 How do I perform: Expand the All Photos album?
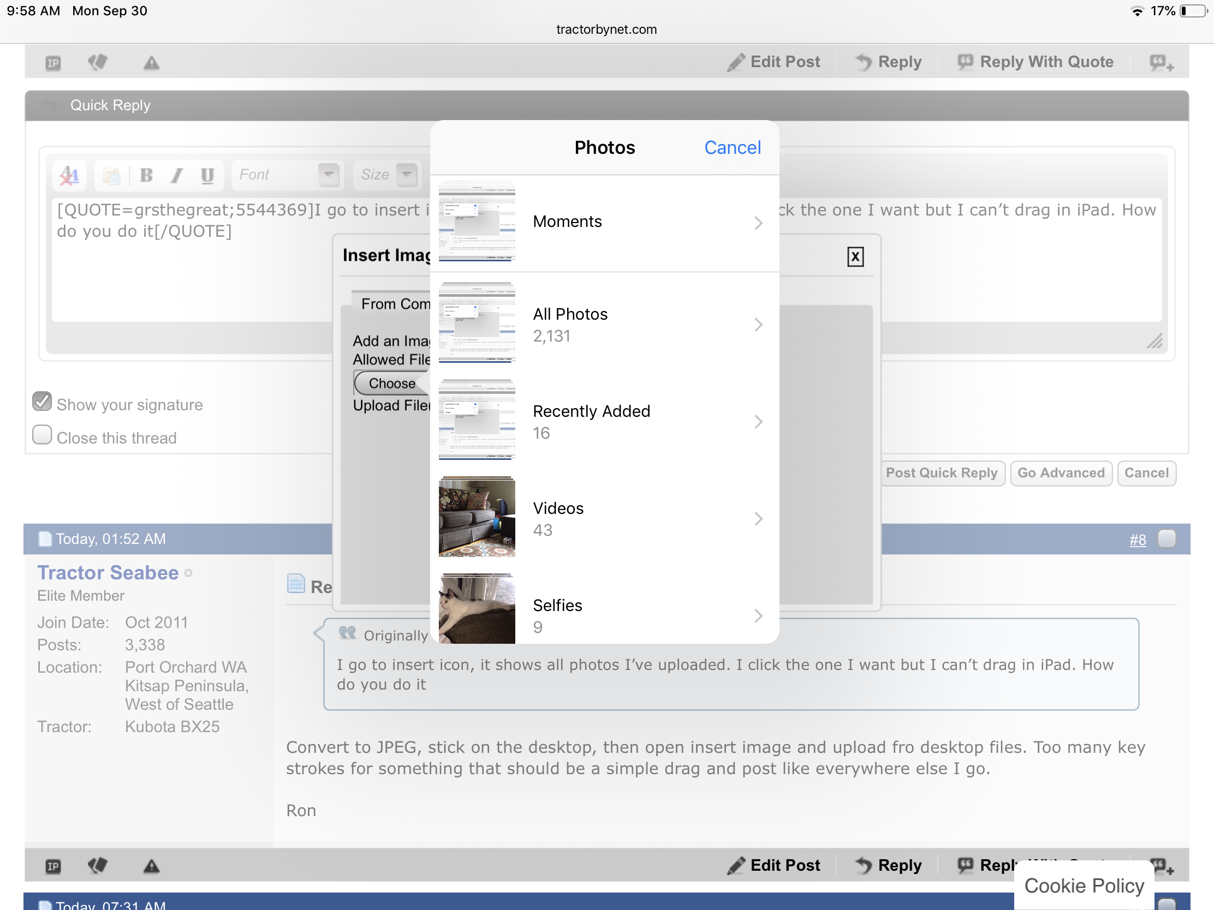(x=604, y=324)
